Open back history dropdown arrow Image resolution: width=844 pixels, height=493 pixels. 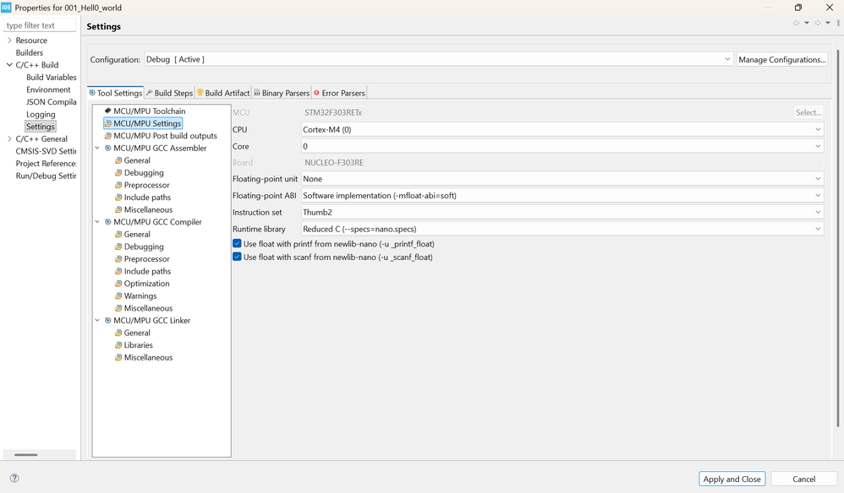pyautogui.click(x=806, y=23)
